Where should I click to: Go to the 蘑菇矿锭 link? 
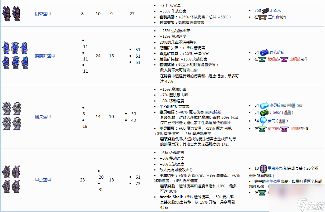coord(277,52)
